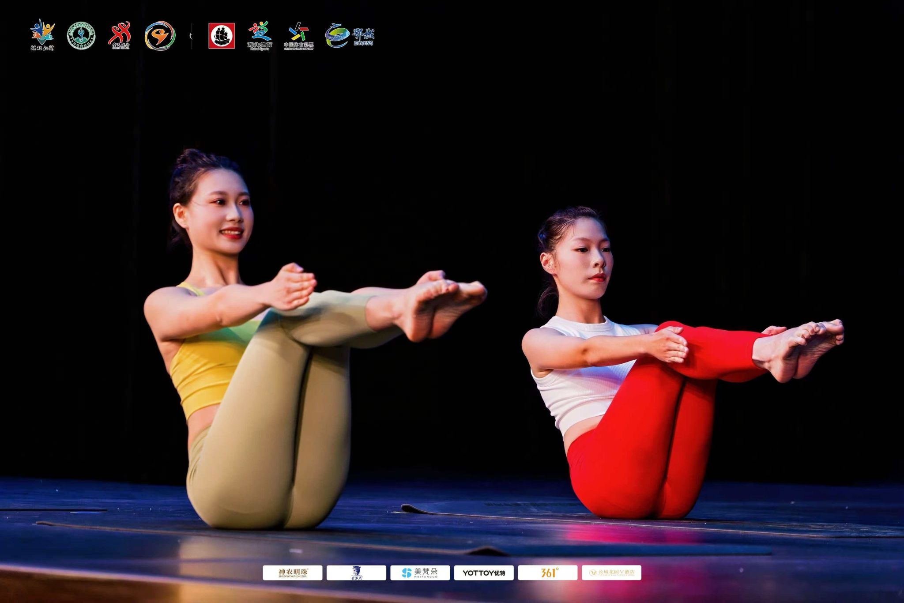Viewport: 904px width, 603px height.
Task: Click the Meifanduo sponsor banner
Action: click(420, 573)
